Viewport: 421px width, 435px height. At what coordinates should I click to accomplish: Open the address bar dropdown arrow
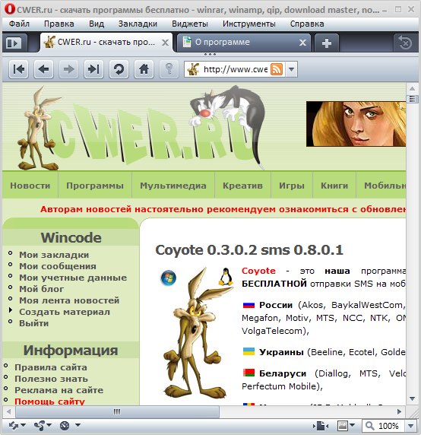[291, 69]
